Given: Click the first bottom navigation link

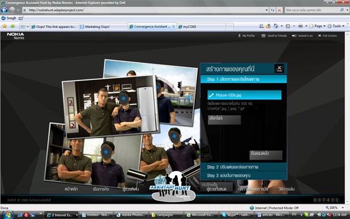Looking at the screenshot, I should [71, 189].
